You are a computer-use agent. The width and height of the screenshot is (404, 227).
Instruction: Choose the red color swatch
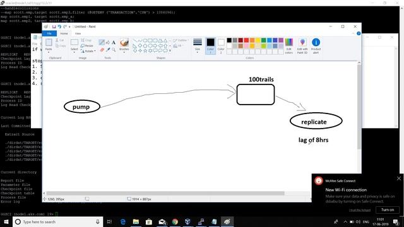(246, 40)
